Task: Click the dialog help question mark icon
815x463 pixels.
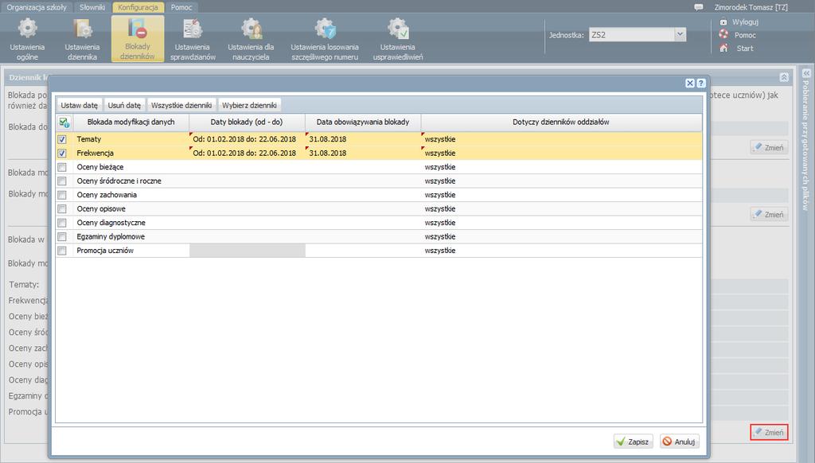Action: coord(700,84)
